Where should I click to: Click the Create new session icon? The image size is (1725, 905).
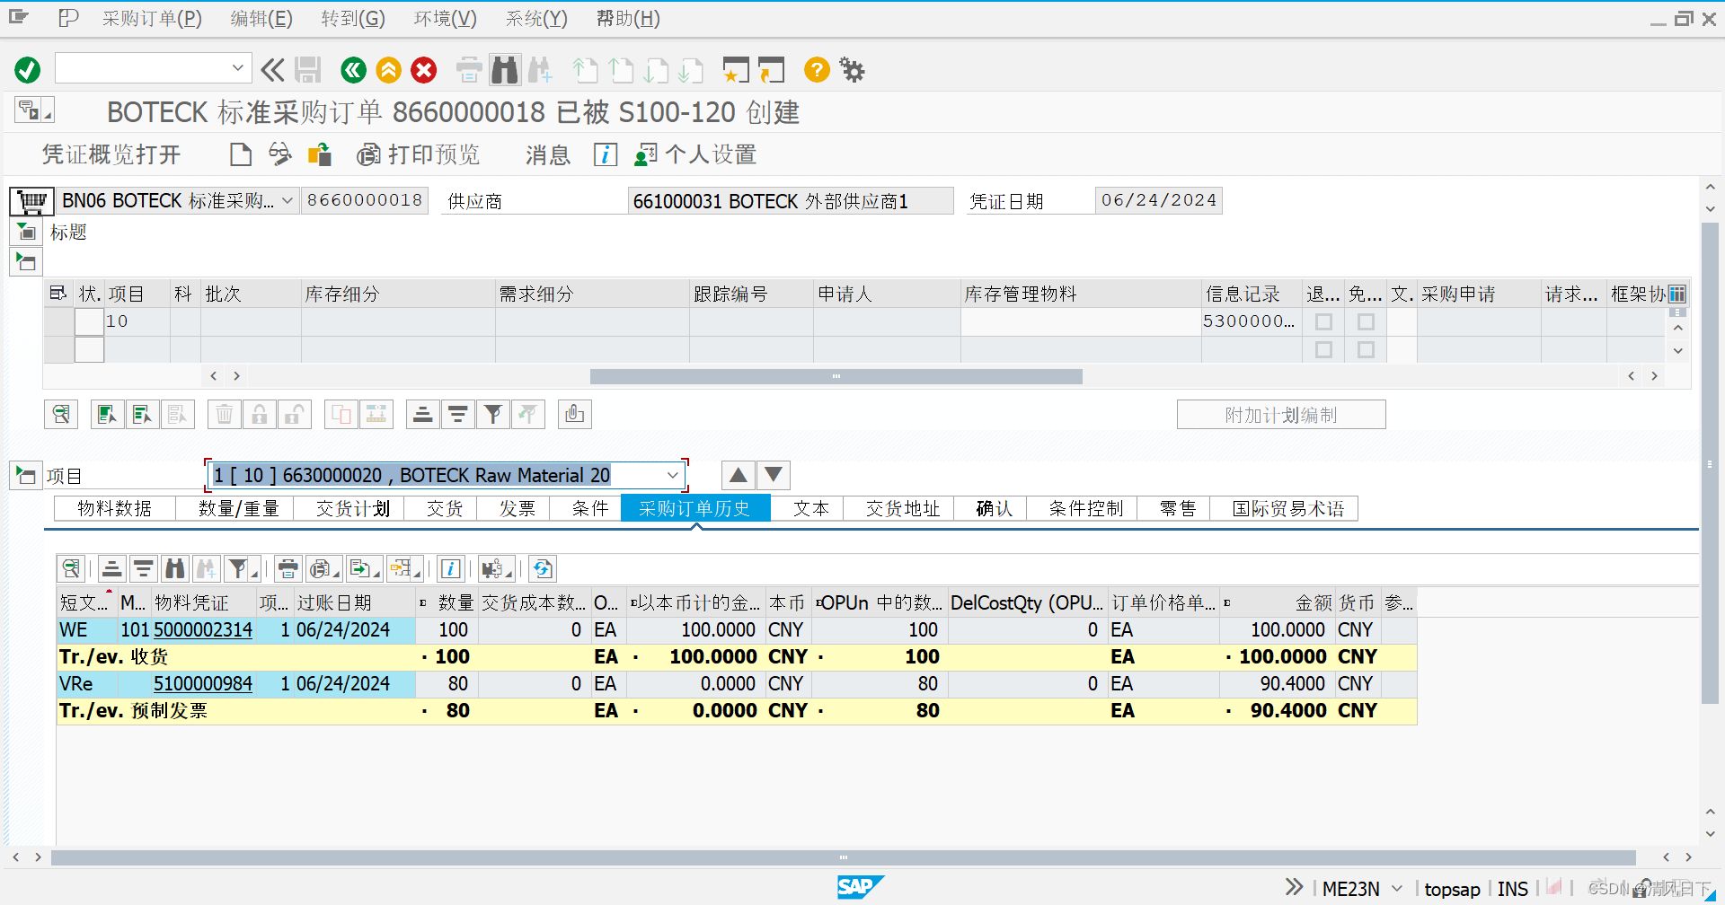[x=736, y=70]
